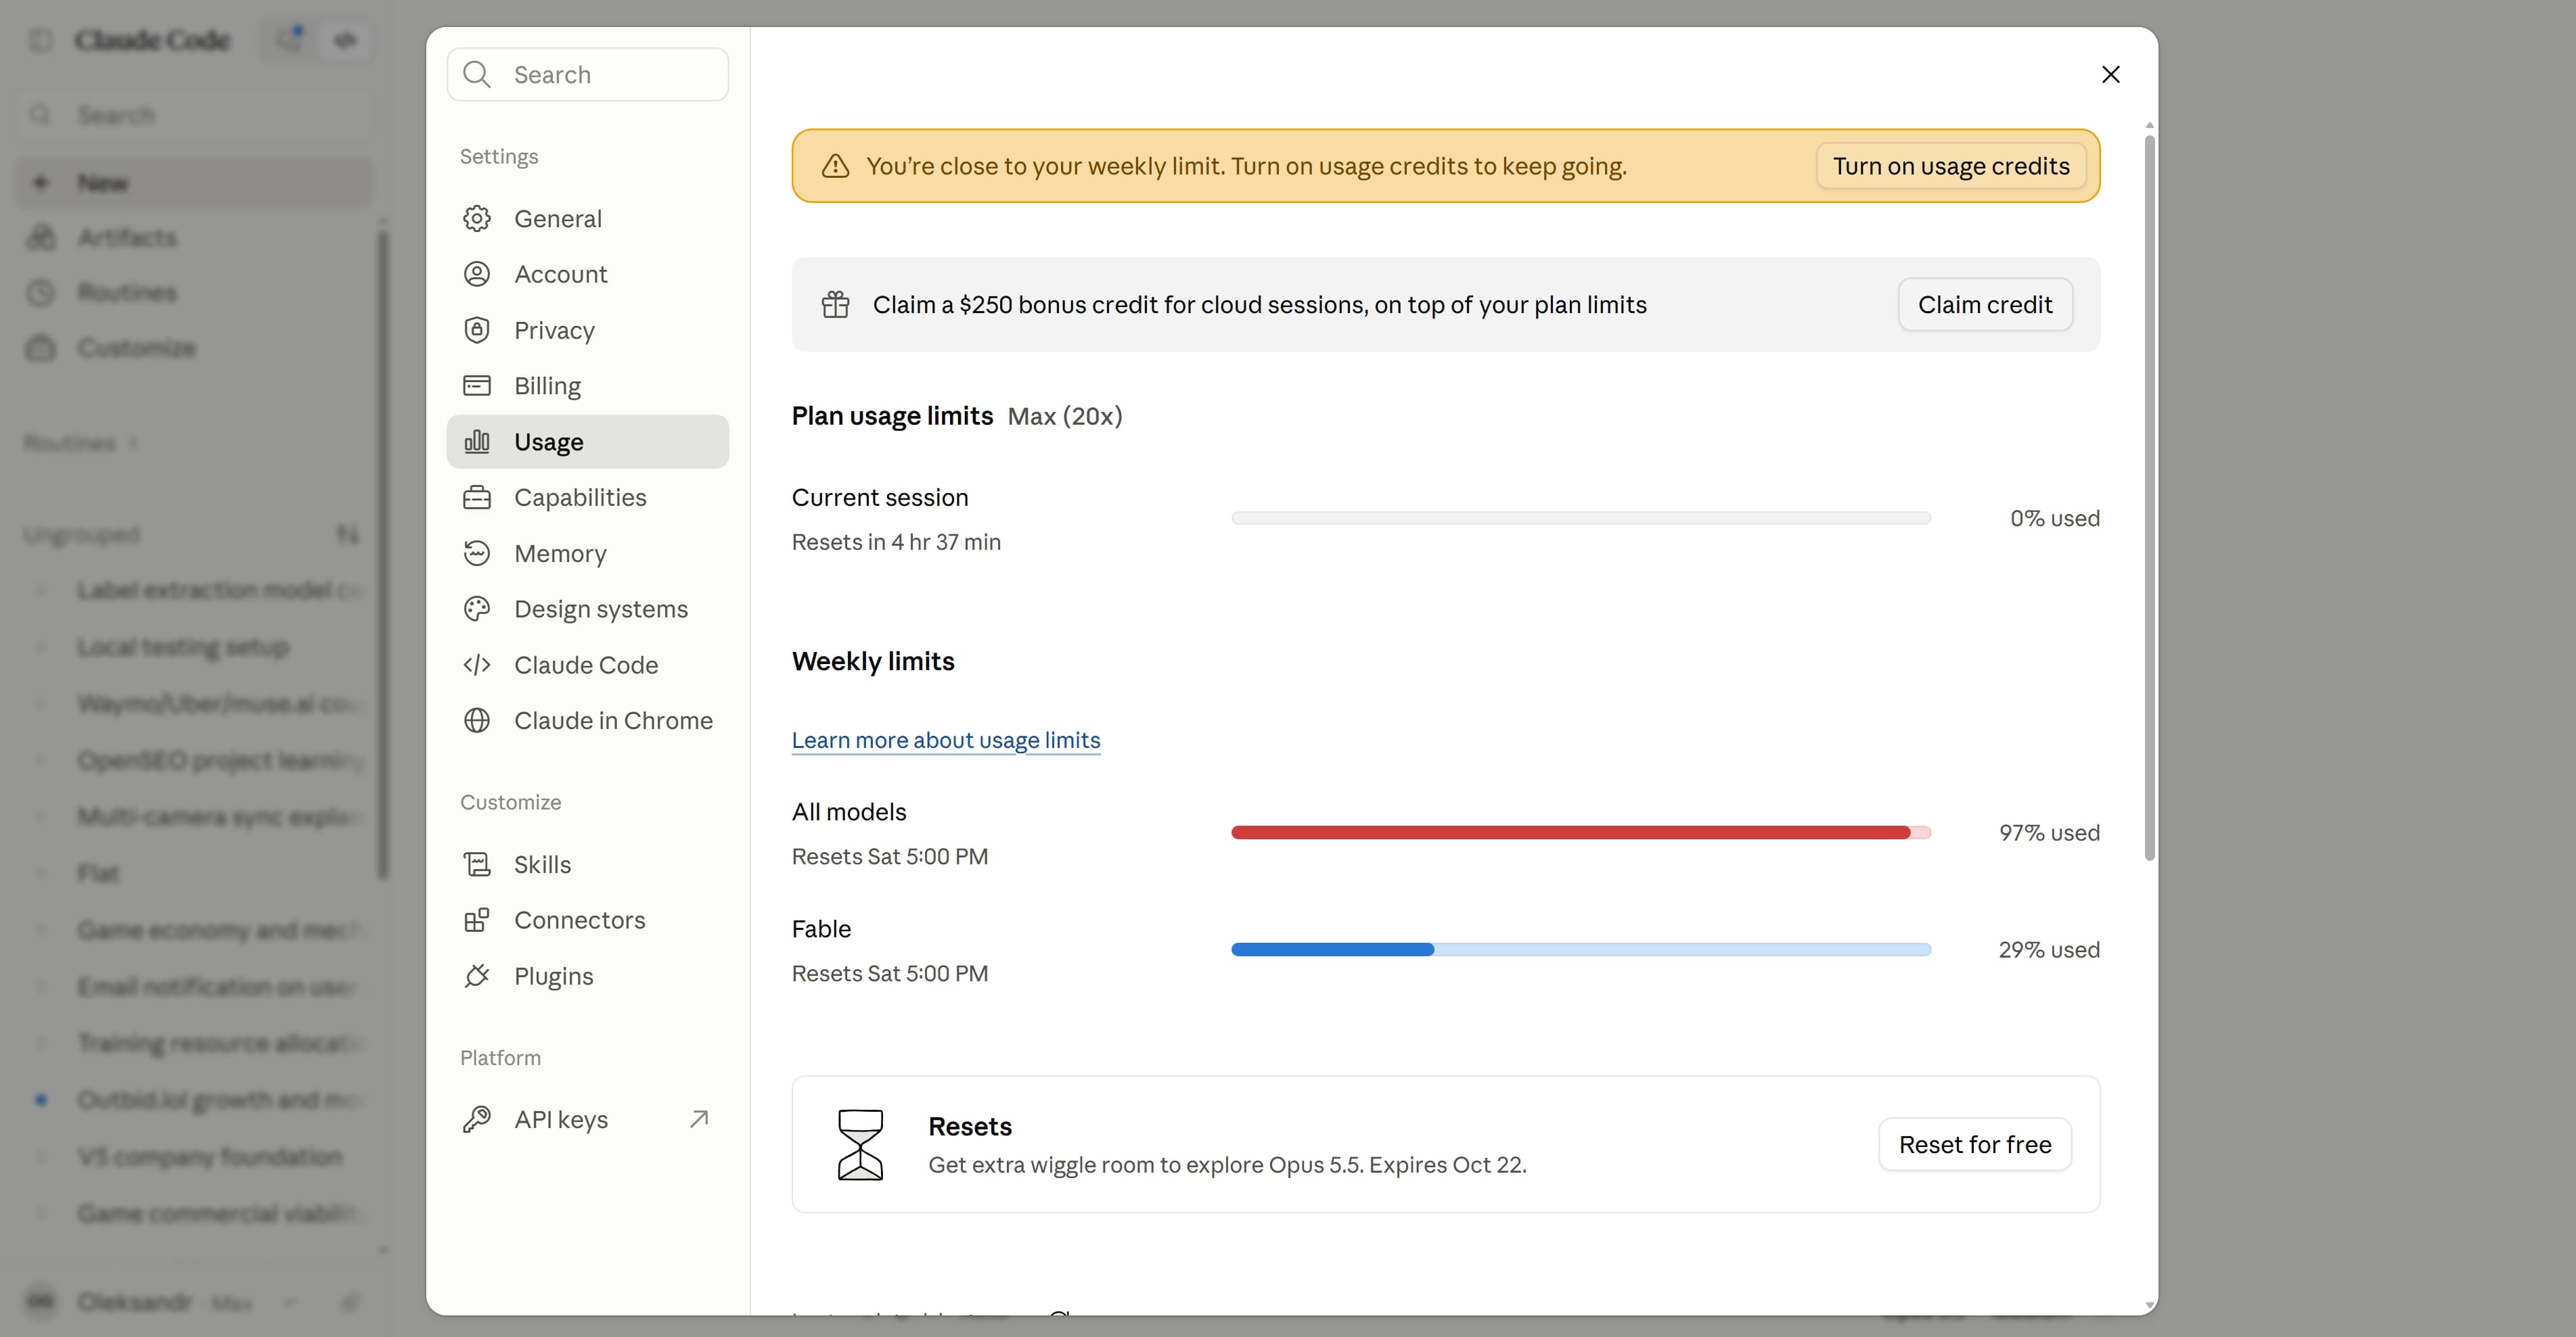The image size is (2576, 1337).
Task: Click Artifacts icon in background sidebar
Action: (x=41, y=238)
